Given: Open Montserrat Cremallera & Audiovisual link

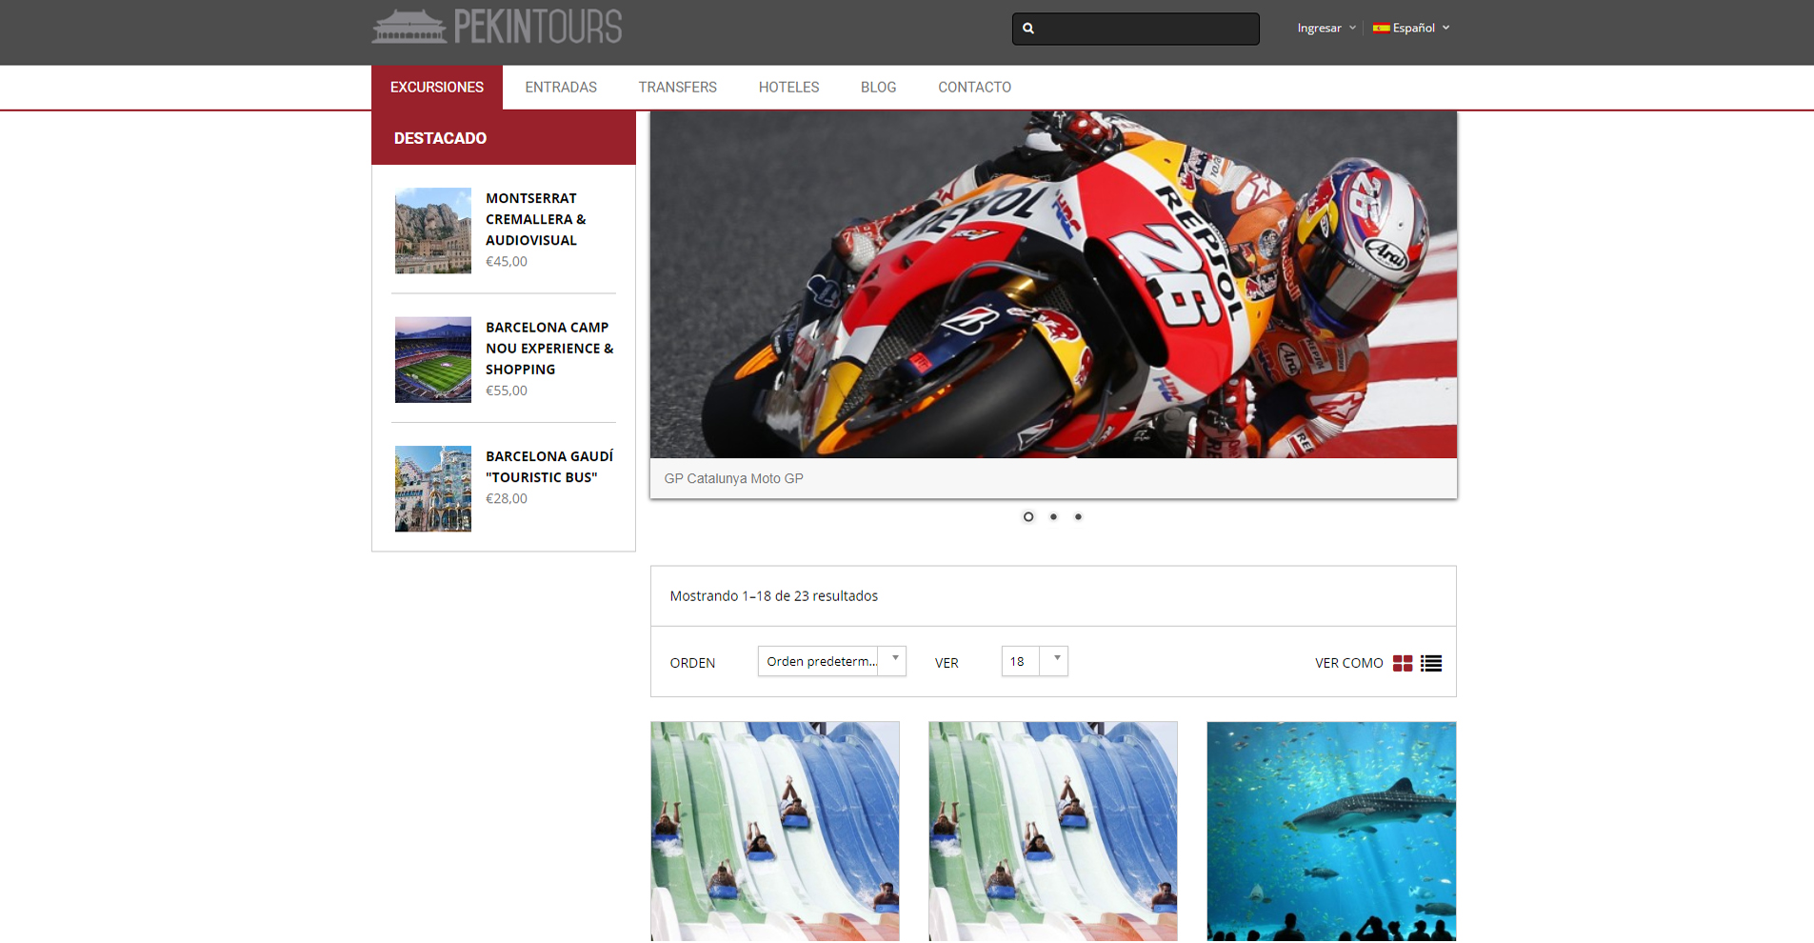Looking at the screenshot, I should (x=536, y=219).
